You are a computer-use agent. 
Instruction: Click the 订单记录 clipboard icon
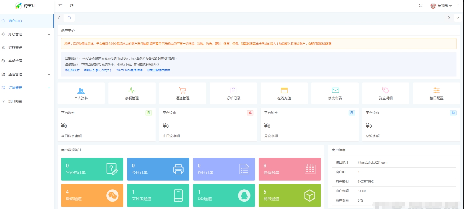(x=233, y=90)
